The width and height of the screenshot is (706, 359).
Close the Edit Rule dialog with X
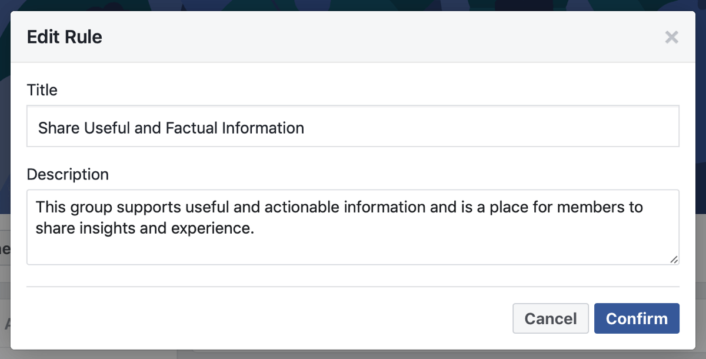coord(671,38)
